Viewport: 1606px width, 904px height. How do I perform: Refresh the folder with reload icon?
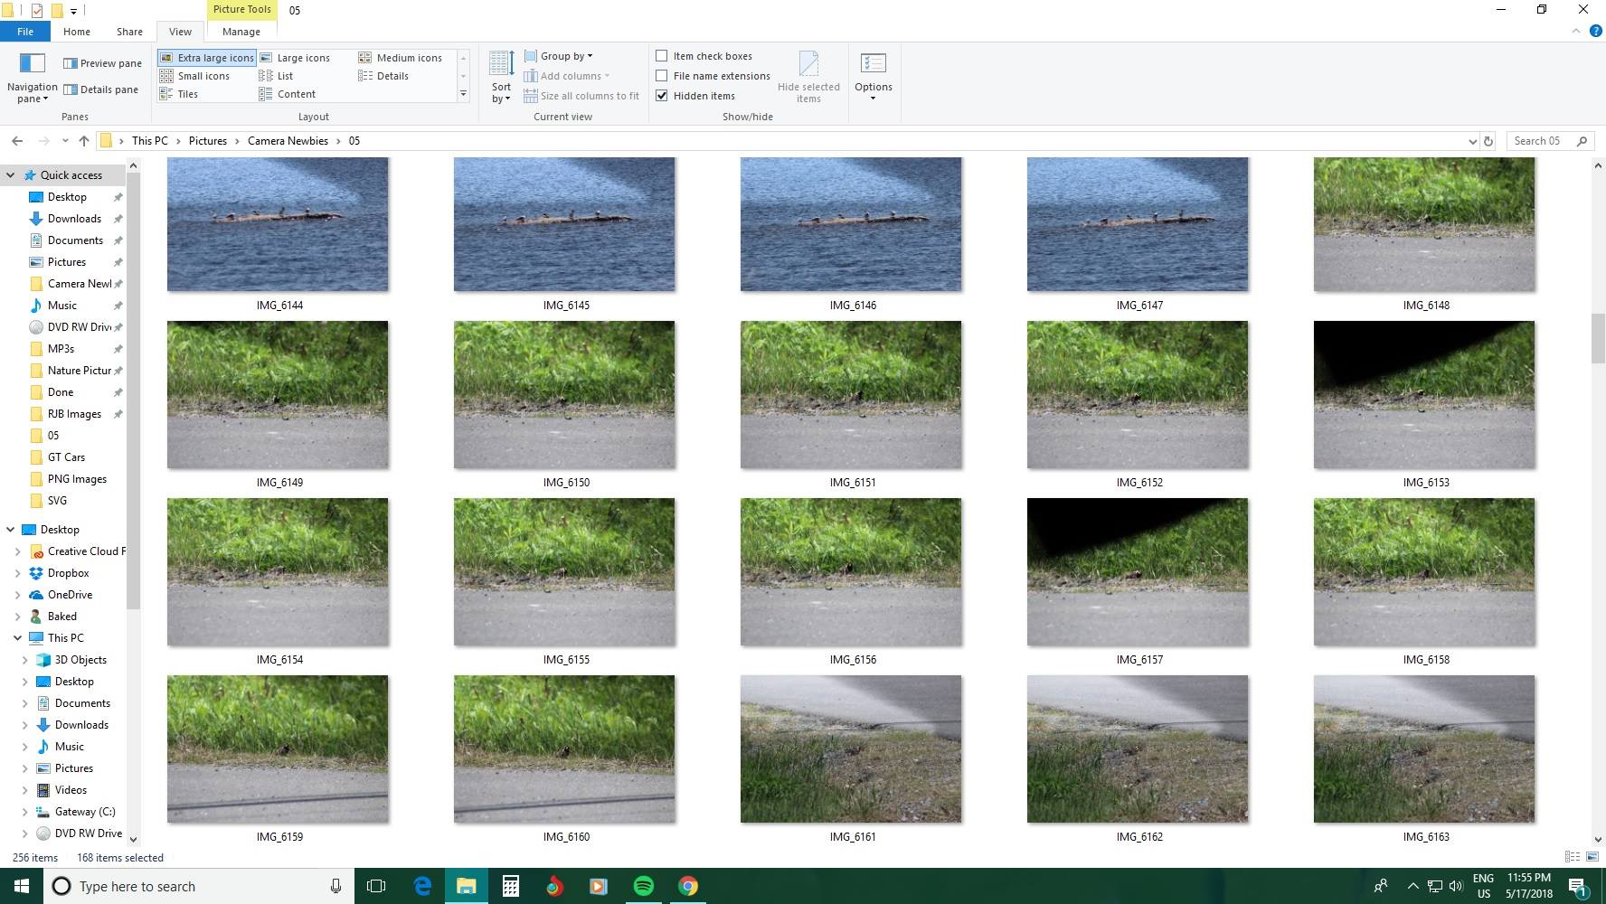coord(1488,141)
